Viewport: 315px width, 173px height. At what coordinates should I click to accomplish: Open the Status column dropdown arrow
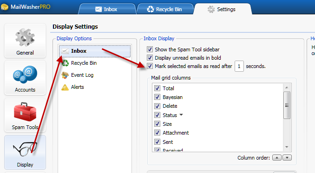181,115
